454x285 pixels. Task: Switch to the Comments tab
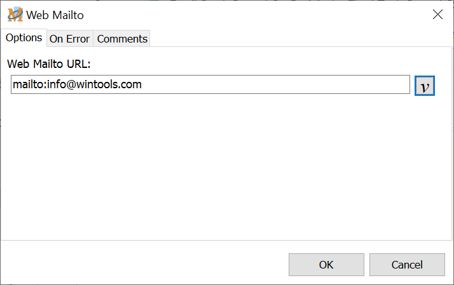coord(122,39)
